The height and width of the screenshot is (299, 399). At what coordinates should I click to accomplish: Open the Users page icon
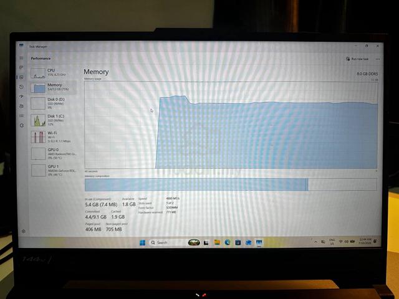[x=22, y=106]
